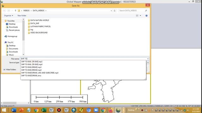Select Documents under This PC
The width and height of the screenshot is (202, 113).
pyautogui.click(x=12, y=49)
